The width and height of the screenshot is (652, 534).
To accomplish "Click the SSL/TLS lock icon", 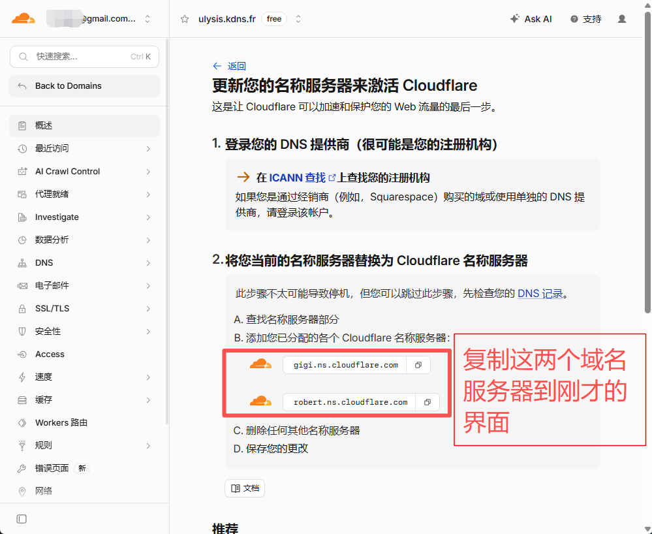I will [22, 309].
